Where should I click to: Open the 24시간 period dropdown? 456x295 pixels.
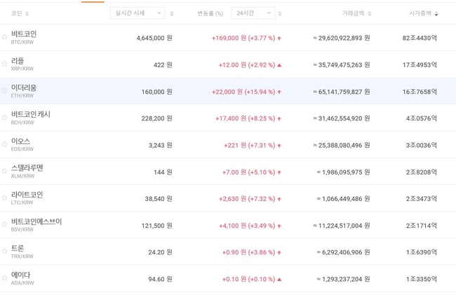click(x=253, y=13)
